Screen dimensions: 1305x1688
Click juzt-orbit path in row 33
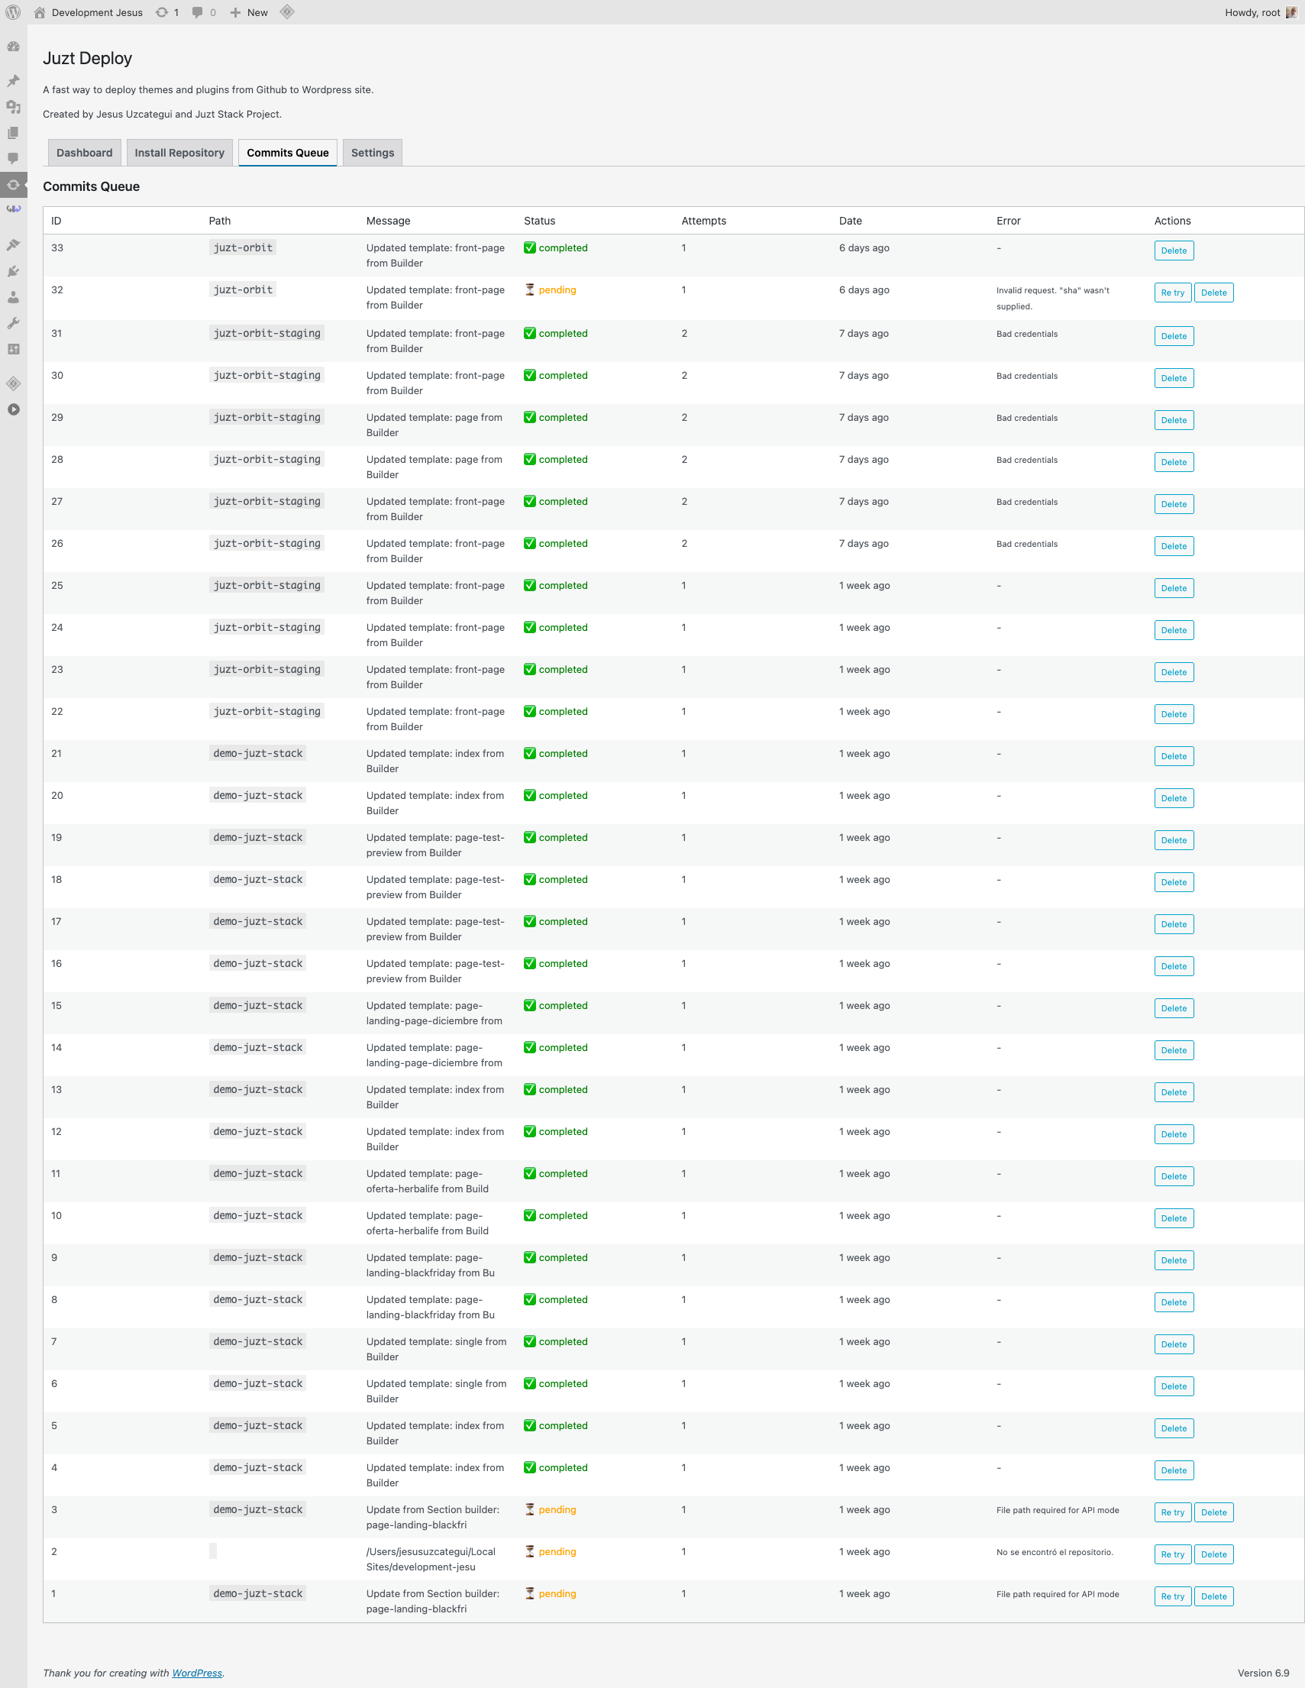[x=243, y=247]
